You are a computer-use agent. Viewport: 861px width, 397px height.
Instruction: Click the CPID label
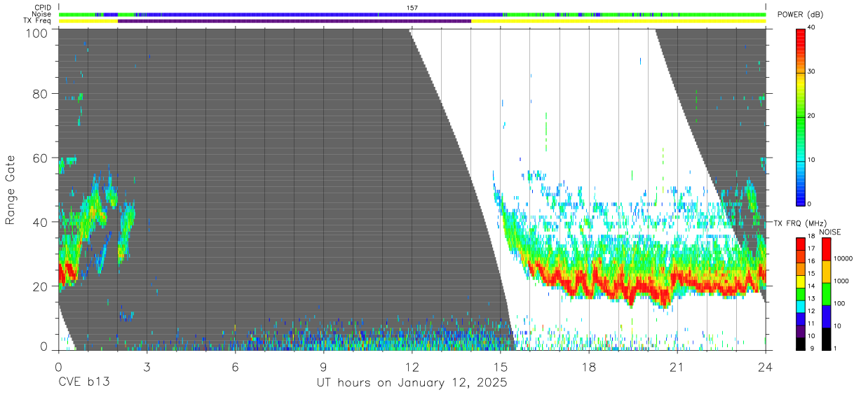coord(43,8)
